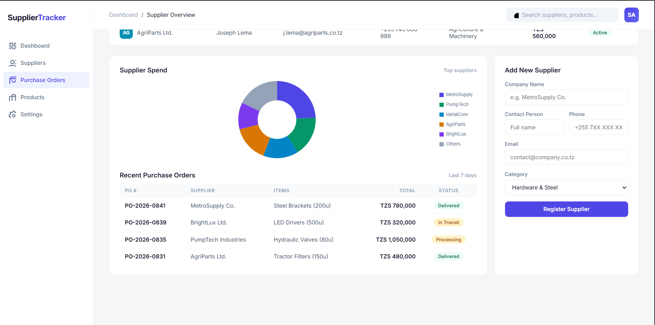Click supplier name PumpTech Industries
Viewport: 655px width, 325px height.
coord(218,240)
